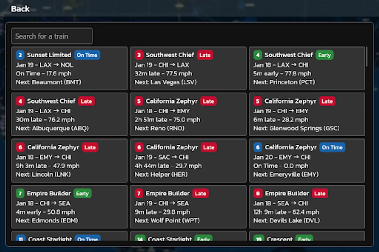The width and height of the screenshot is (379, 252).
Task: Click the red number 4 Southwest Chief badge
Action: [x=20, y=101]
